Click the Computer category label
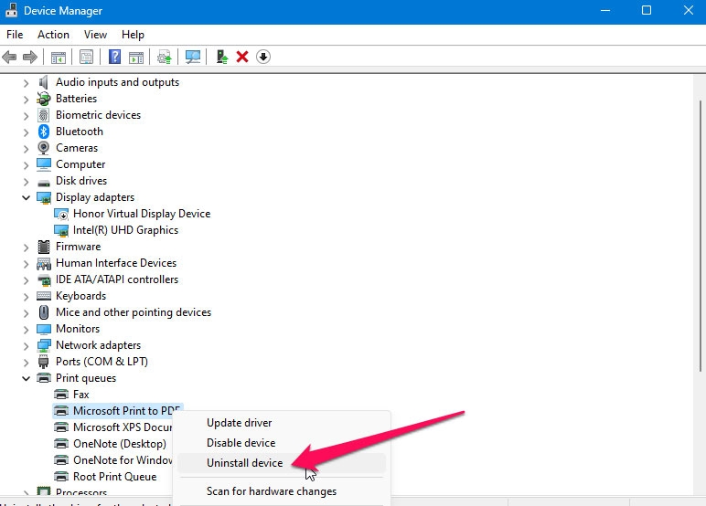 (x=80, y=164)
